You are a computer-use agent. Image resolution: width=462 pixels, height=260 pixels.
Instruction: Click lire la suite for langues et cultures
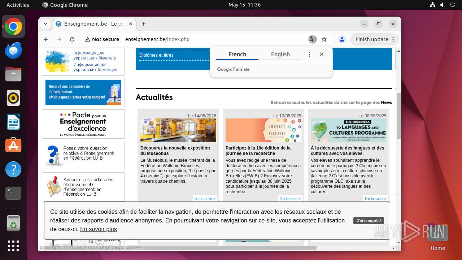click(x=375, y=199)
